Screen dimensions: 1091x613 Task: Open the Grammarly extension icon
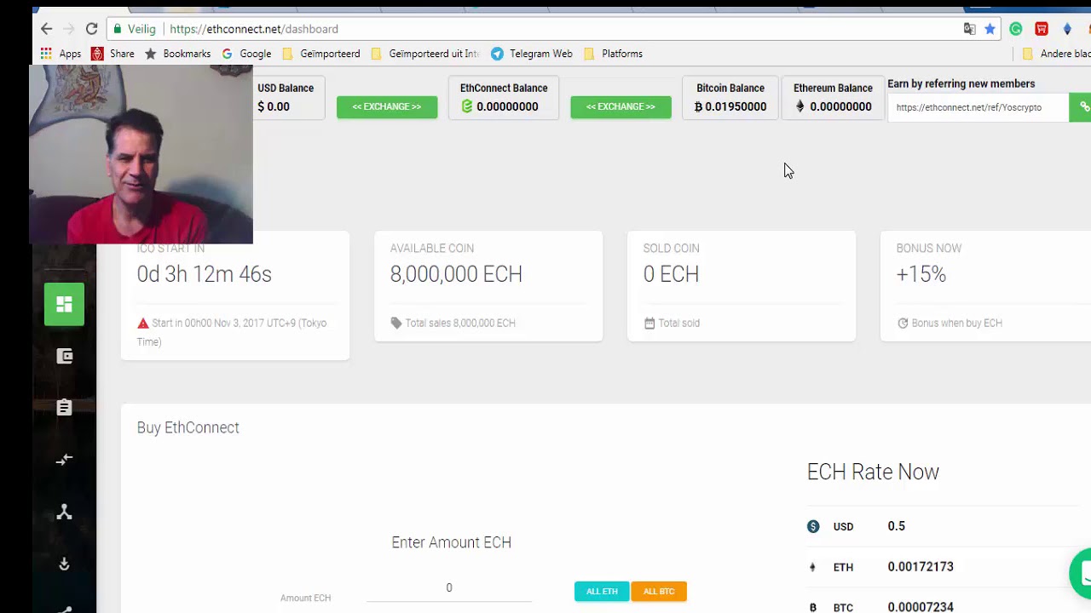click(1016, 29)
